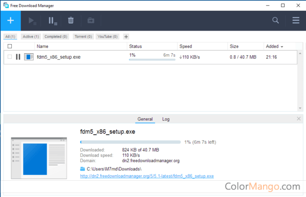Image resolution: width=306 pixels, height=197 pixels.
Task: Open the search magnifier icon
Action: 276,21
